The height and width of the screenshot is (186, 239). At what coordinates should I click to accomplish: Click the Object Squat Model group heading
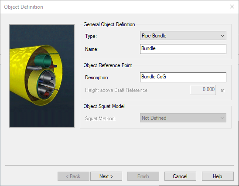104,106
